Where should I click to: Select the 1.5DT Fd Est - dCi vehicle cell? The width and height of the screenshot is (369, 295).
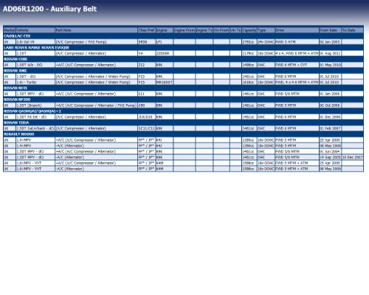35,117
